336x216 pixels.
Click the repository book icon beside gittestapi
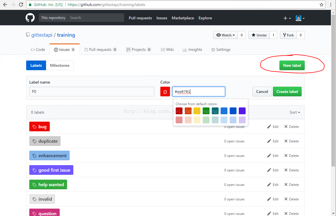(28, 35)
